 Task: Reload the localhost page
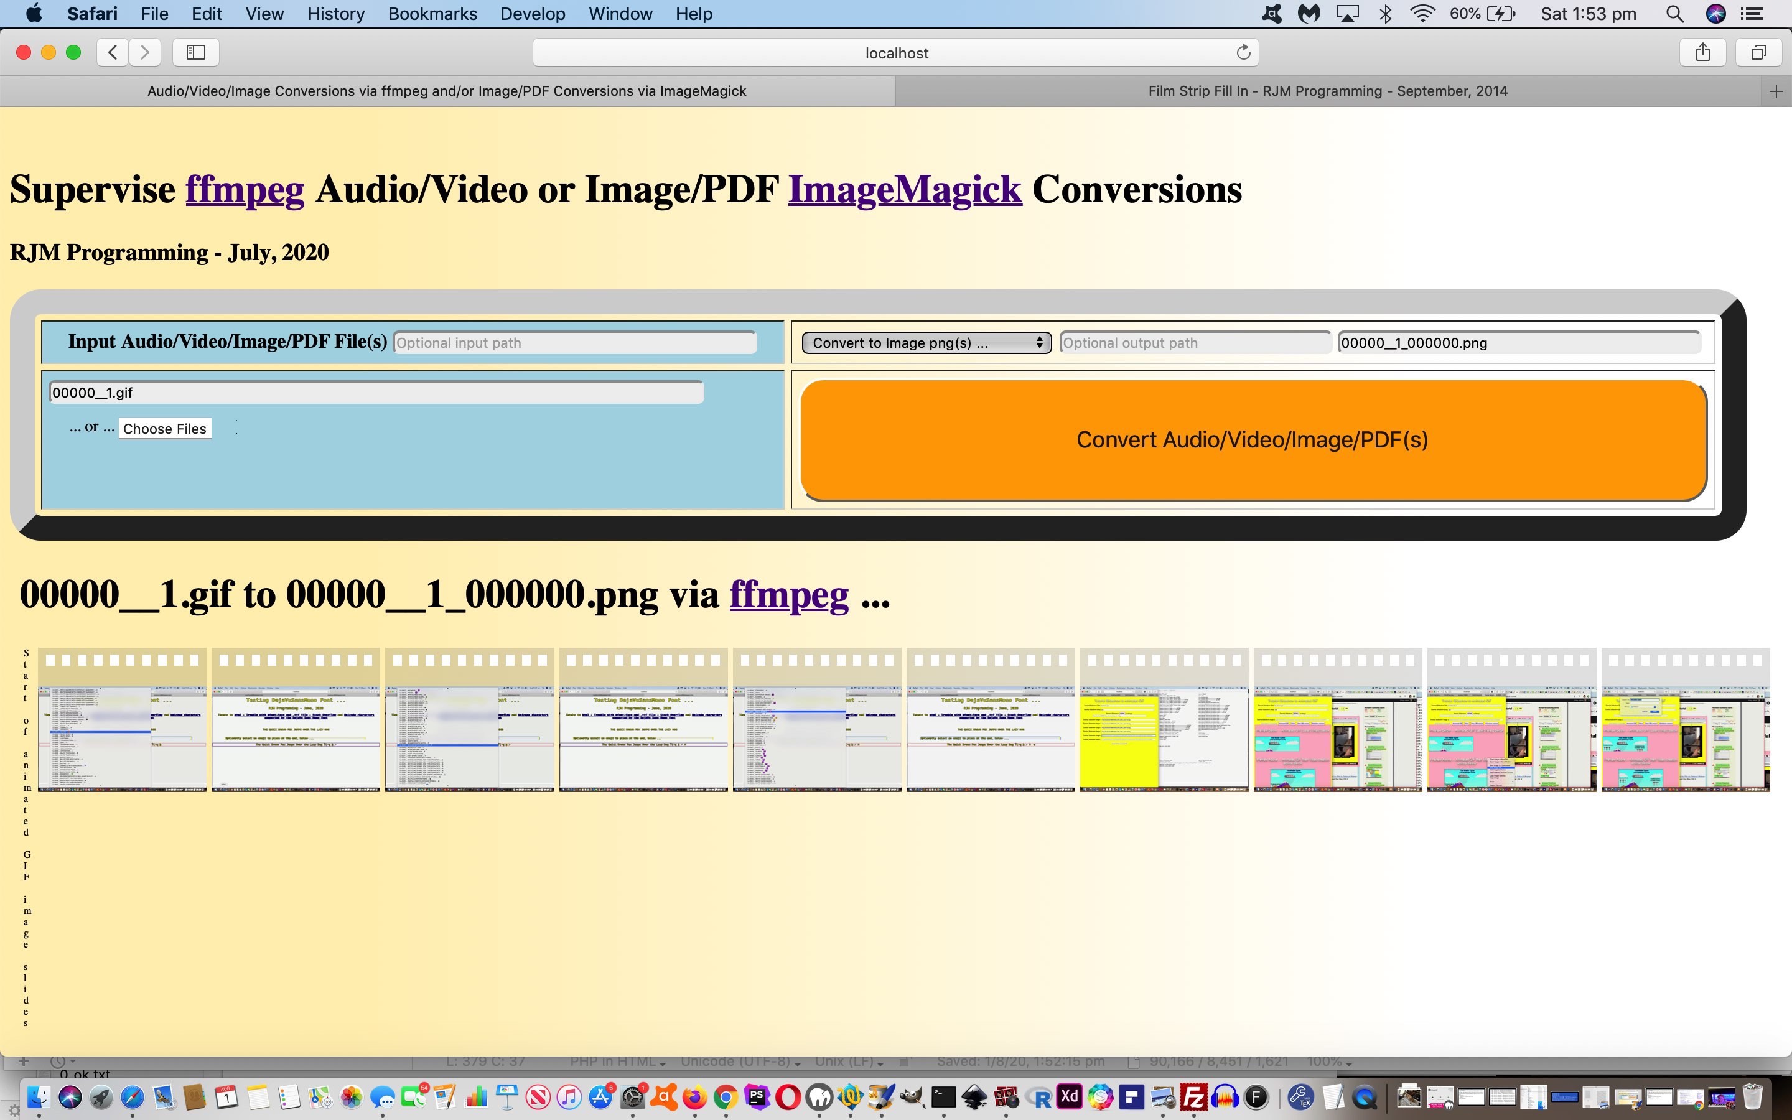coord(1243,52)
